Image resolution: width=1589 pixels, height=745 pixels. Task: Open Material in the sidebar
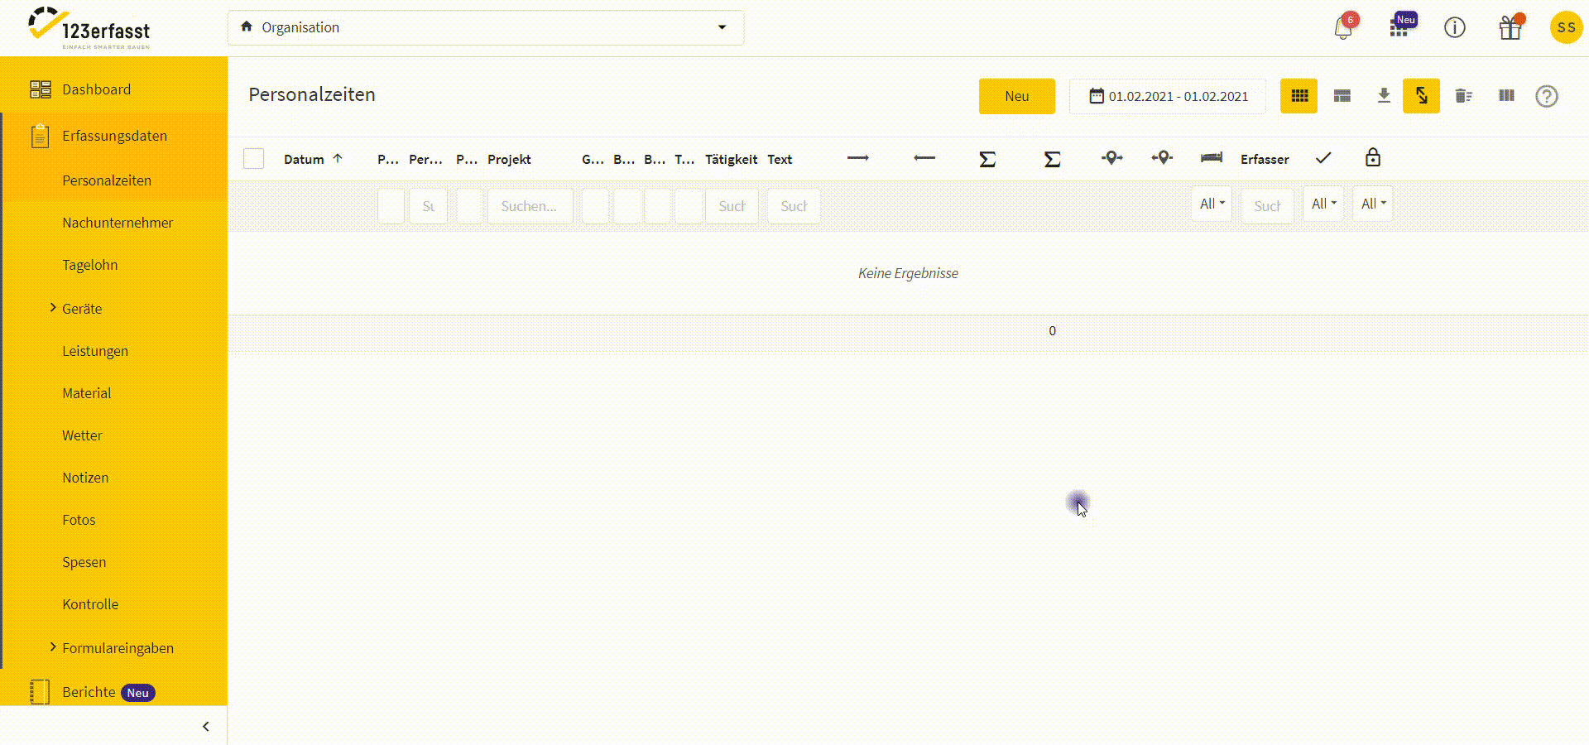click(86, 393)
